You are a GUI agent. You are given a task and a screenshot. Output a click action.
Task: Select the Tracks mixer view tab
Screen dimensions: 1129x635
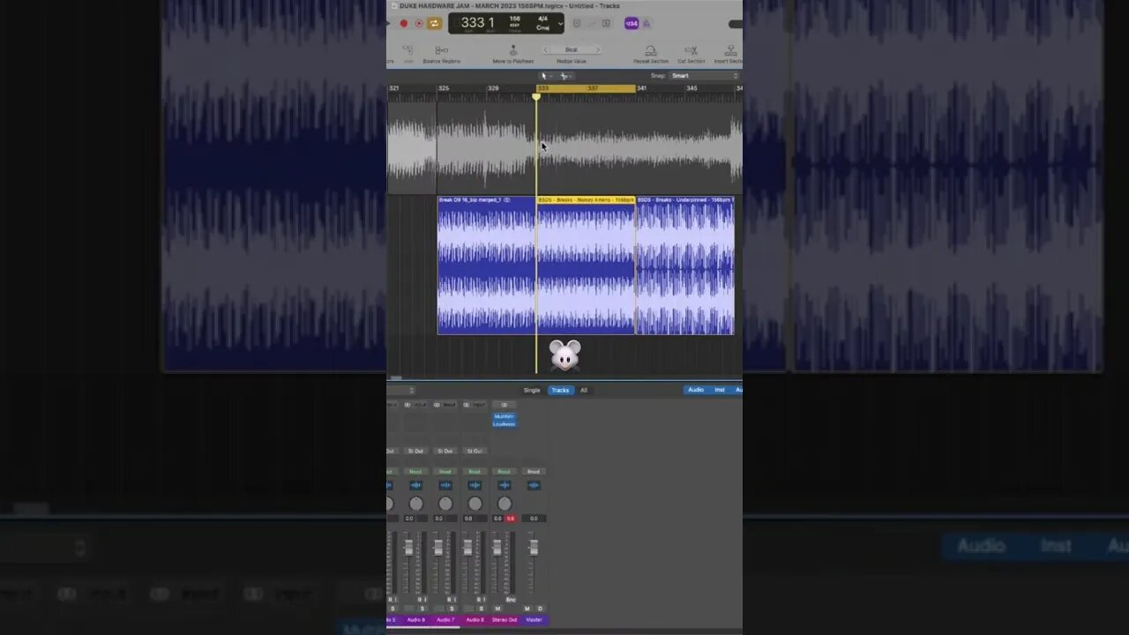[x=560, y=390]
